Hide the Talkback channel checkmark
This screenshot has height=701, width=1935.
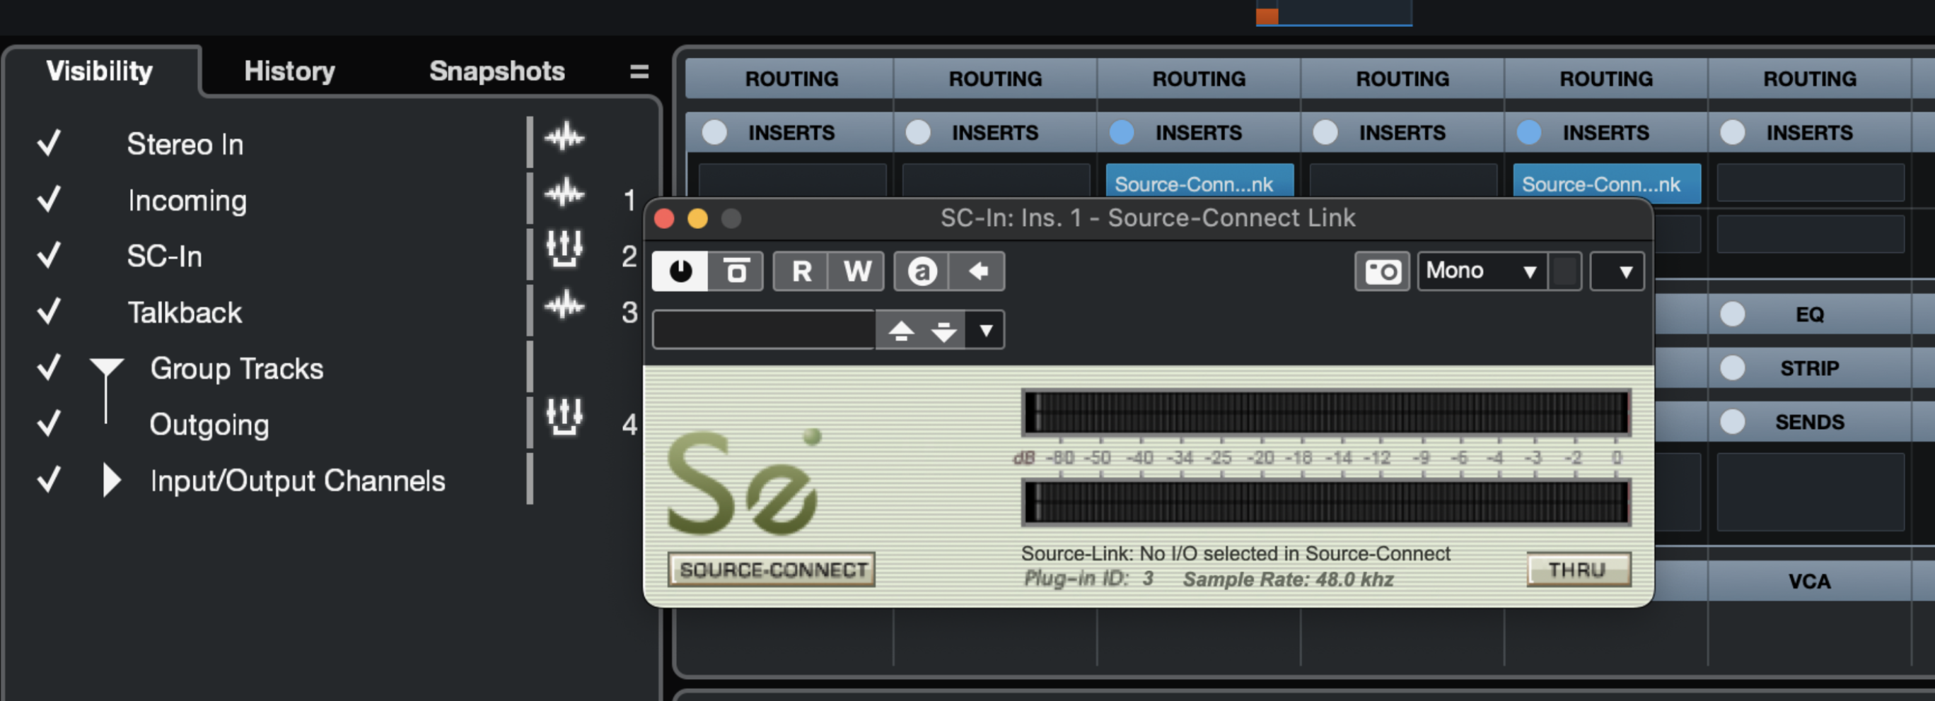tap(50, 312)
